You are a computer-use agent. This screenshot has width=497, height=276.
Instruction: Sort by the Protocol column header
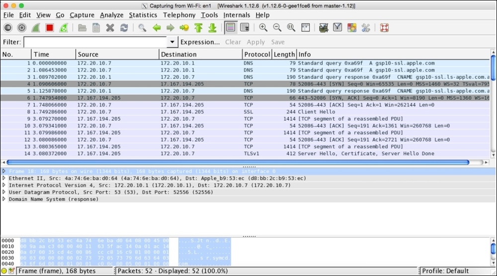(257, 55)
